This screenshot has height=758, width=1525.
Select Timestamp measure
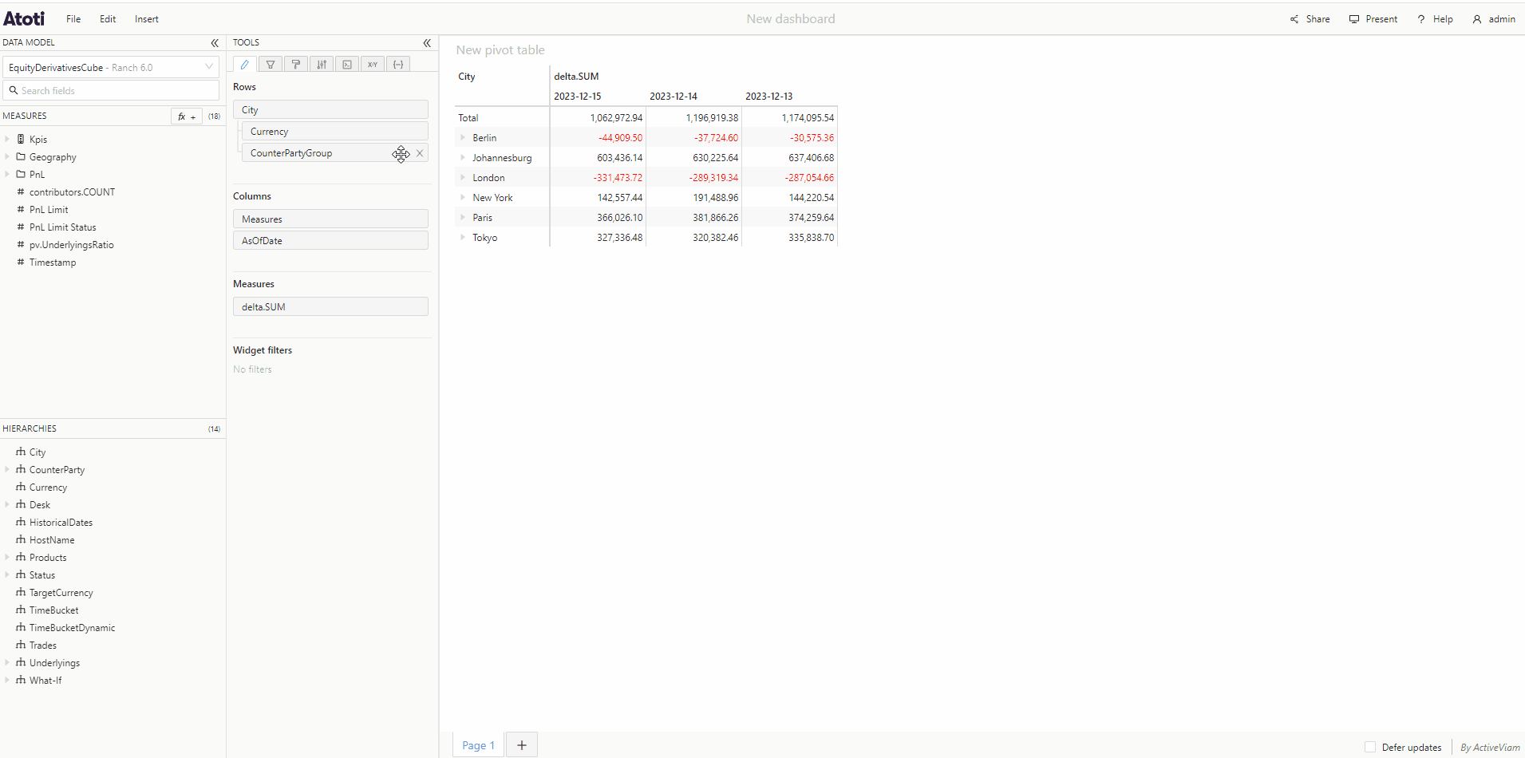point(53,263)
